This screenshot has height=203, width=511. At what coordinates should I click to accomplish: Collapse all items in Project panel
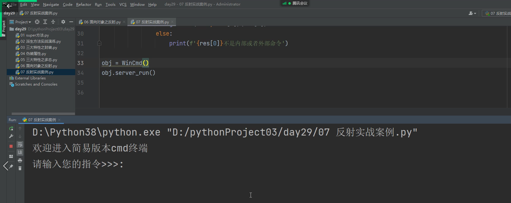point(53,22)
